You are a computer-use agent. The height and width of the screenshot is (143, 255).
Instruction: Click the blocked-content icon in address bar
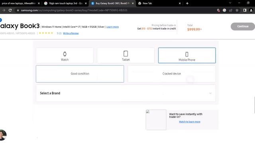tap(218, 10)
